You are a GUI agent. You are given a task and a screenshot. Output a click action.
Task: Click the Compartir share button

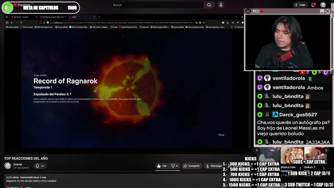coord(192,166)
